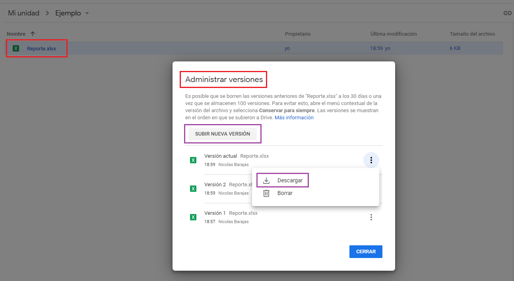The width and height of the screenshot is (514, 281).
Task: Click the Propietario column header
Action: 298,34
